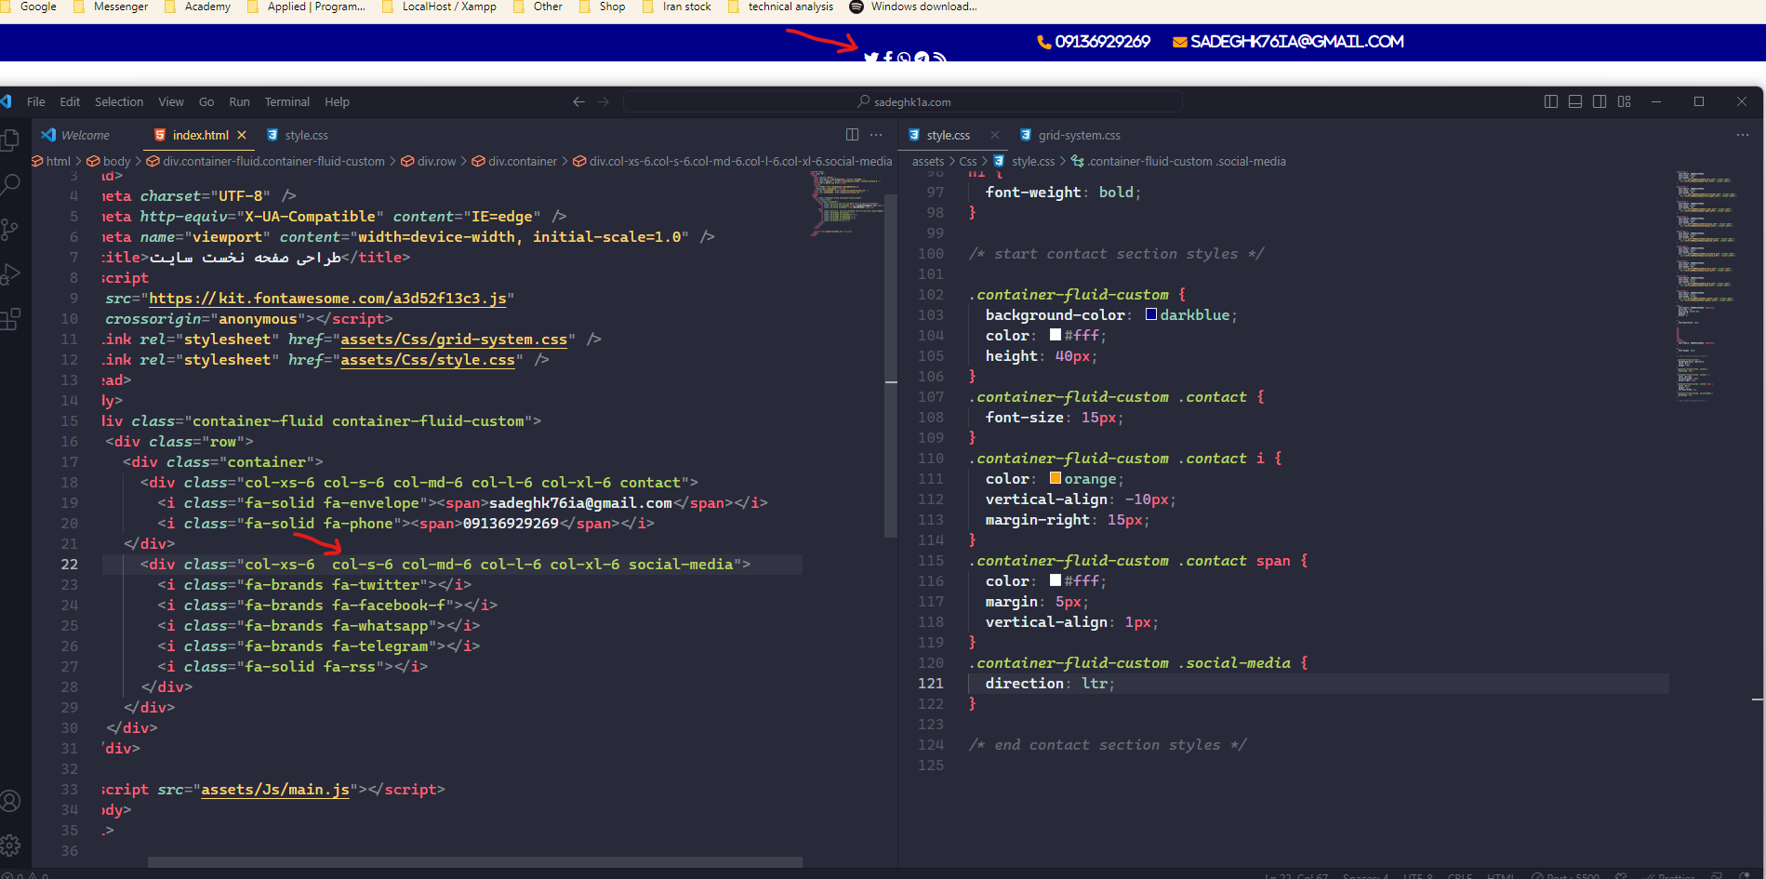Open the Search view in activity bar
This screenshot has width=1766, height=879.
click(x=10, y=185)
